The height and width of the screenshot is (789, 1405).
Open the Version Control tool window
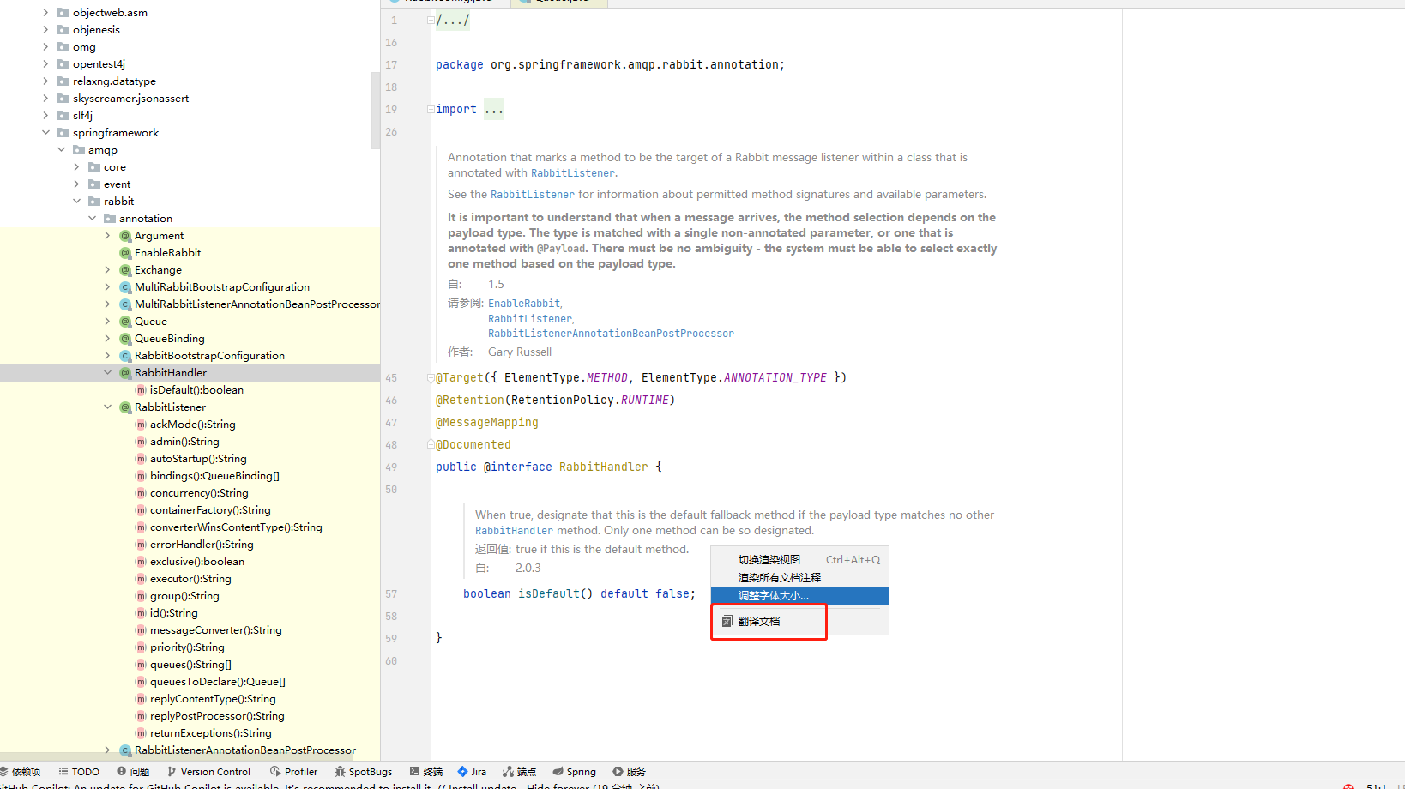tap(208, 772)
